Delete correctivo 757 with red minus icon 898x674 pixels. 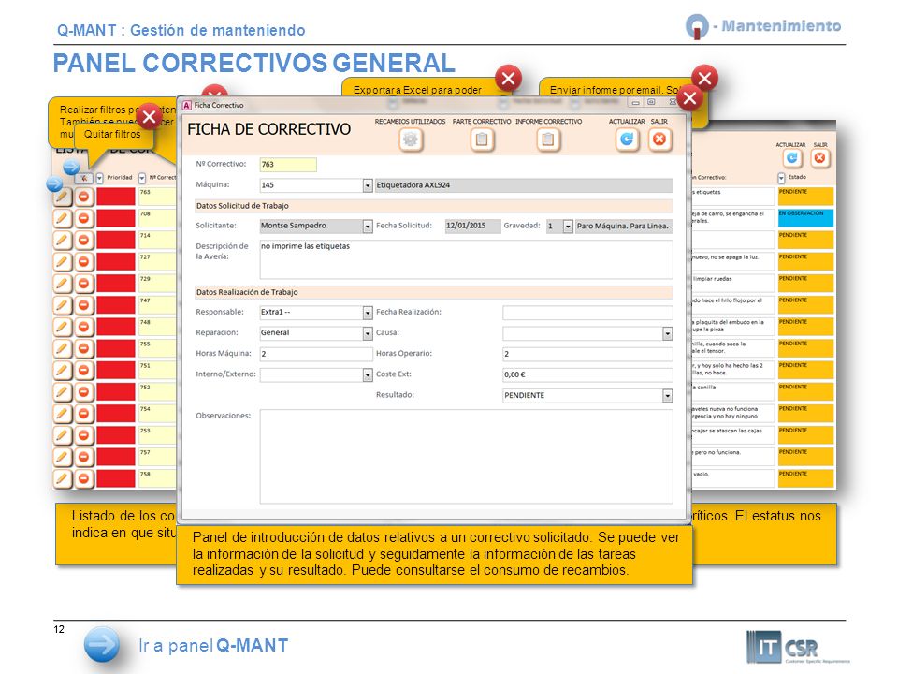tap(84, 457)
